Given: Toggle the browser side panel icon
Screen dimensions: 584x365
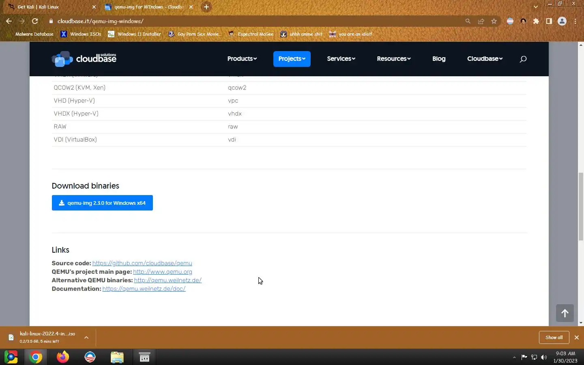Looking at the screenshot, I should (x=549, y=21).
